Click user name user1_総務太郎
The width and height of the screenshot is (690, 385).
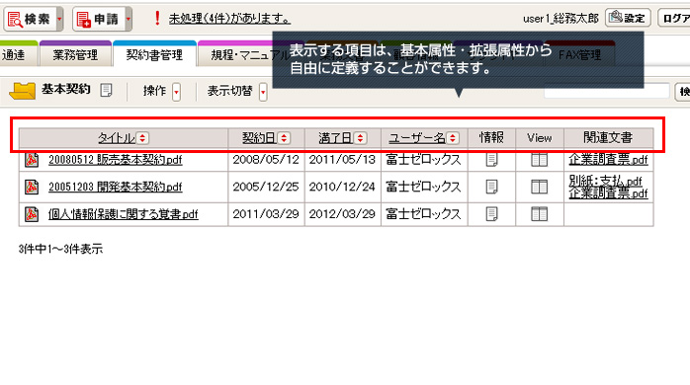click(x=561, y=19)
